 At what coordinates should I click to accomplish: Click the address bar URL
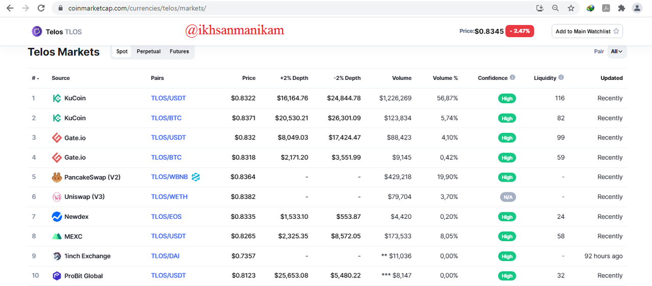(137, 8)
